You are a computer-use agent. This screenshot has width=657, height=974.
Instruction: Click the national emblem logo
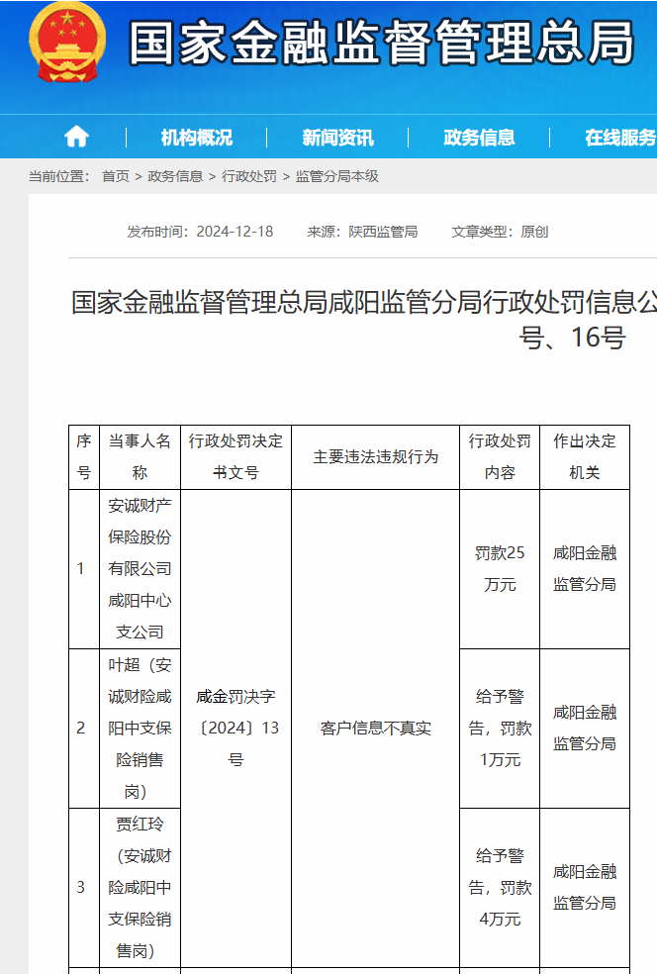tap(67, 42)
